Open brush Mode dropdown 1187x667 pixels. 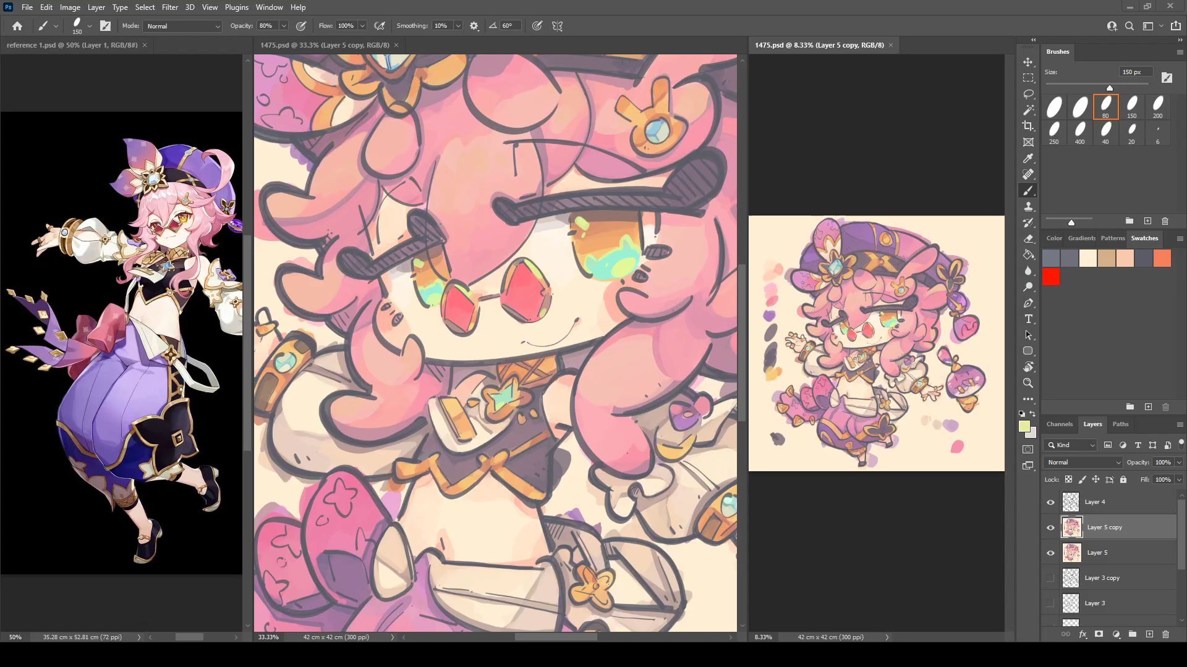(x=182, y=26)
